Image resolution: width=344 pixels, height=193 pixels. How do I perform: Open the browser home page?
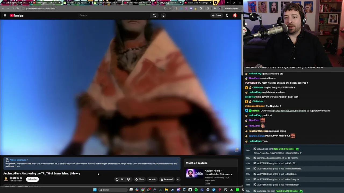(x=17, y=8)
